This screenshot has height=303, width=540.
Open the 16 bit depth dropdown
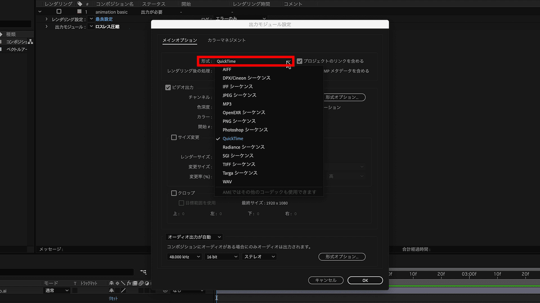(222, 257)
